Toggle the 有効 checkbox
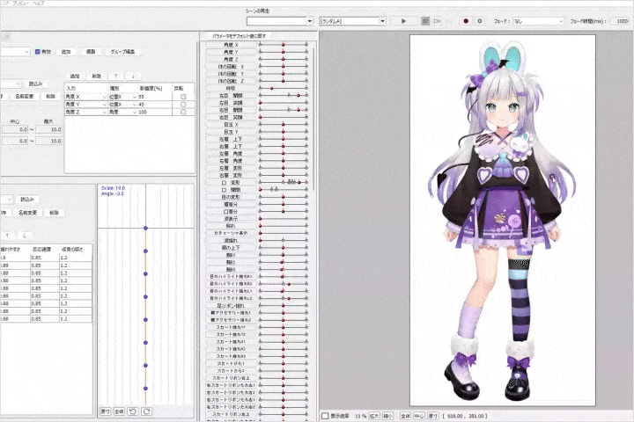This screenshot has width=634, height=422. coord(38,52)
